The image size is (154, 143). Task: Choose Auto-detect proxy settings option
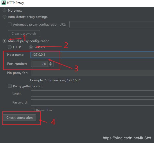[x=5, y=17]
